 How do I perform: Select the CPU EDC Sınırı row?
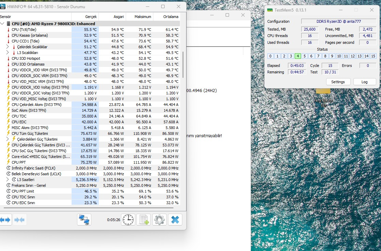tap(90, 202)
